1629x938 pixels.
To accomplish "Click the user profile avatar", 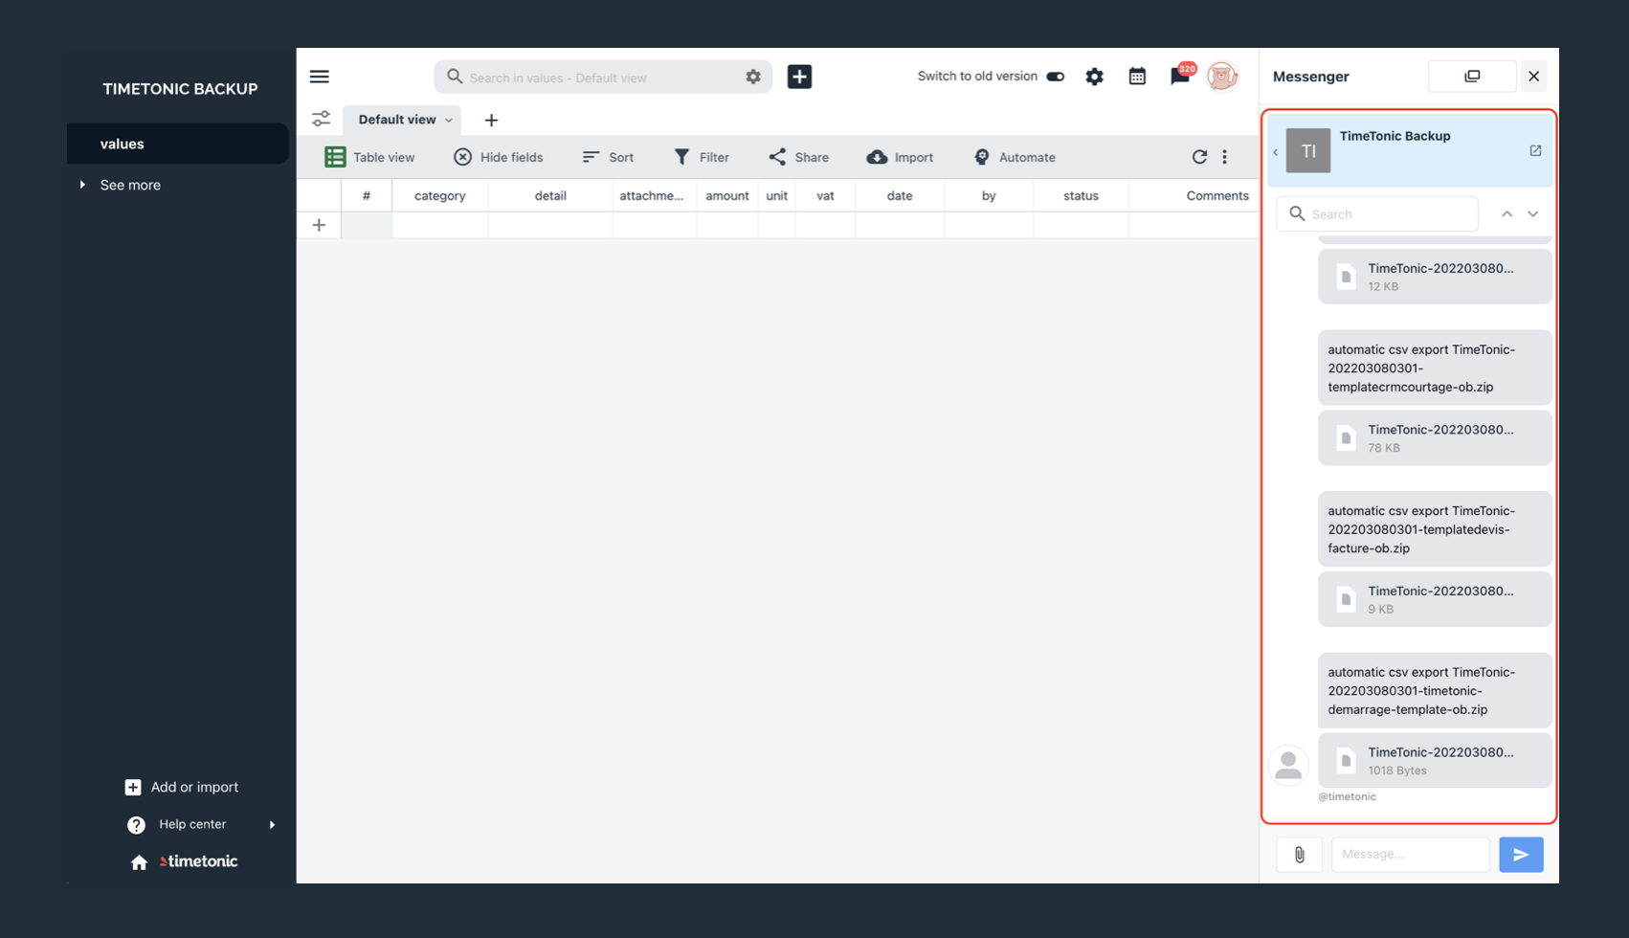I will (x=1222, y=77).
